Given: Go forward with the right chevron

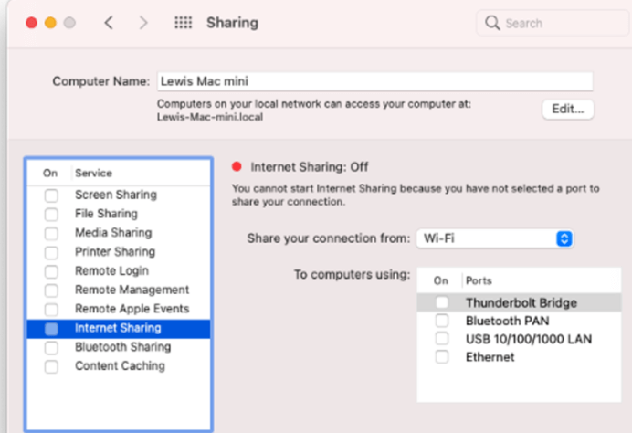Looking at the screenshot, I should (143, 23).
